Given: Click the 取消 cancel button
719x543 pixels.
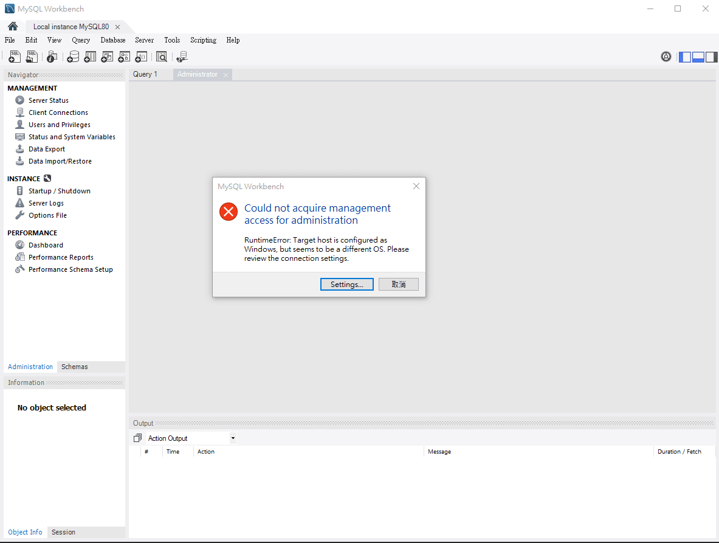Looking at the screenshot, I should 398,285.
